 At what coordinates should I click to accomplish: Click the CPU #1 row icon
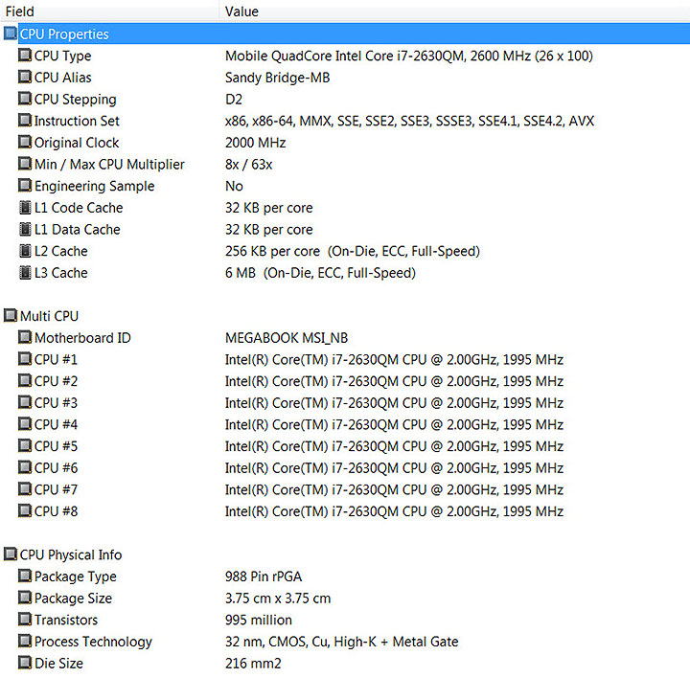[x=25, y=359]
